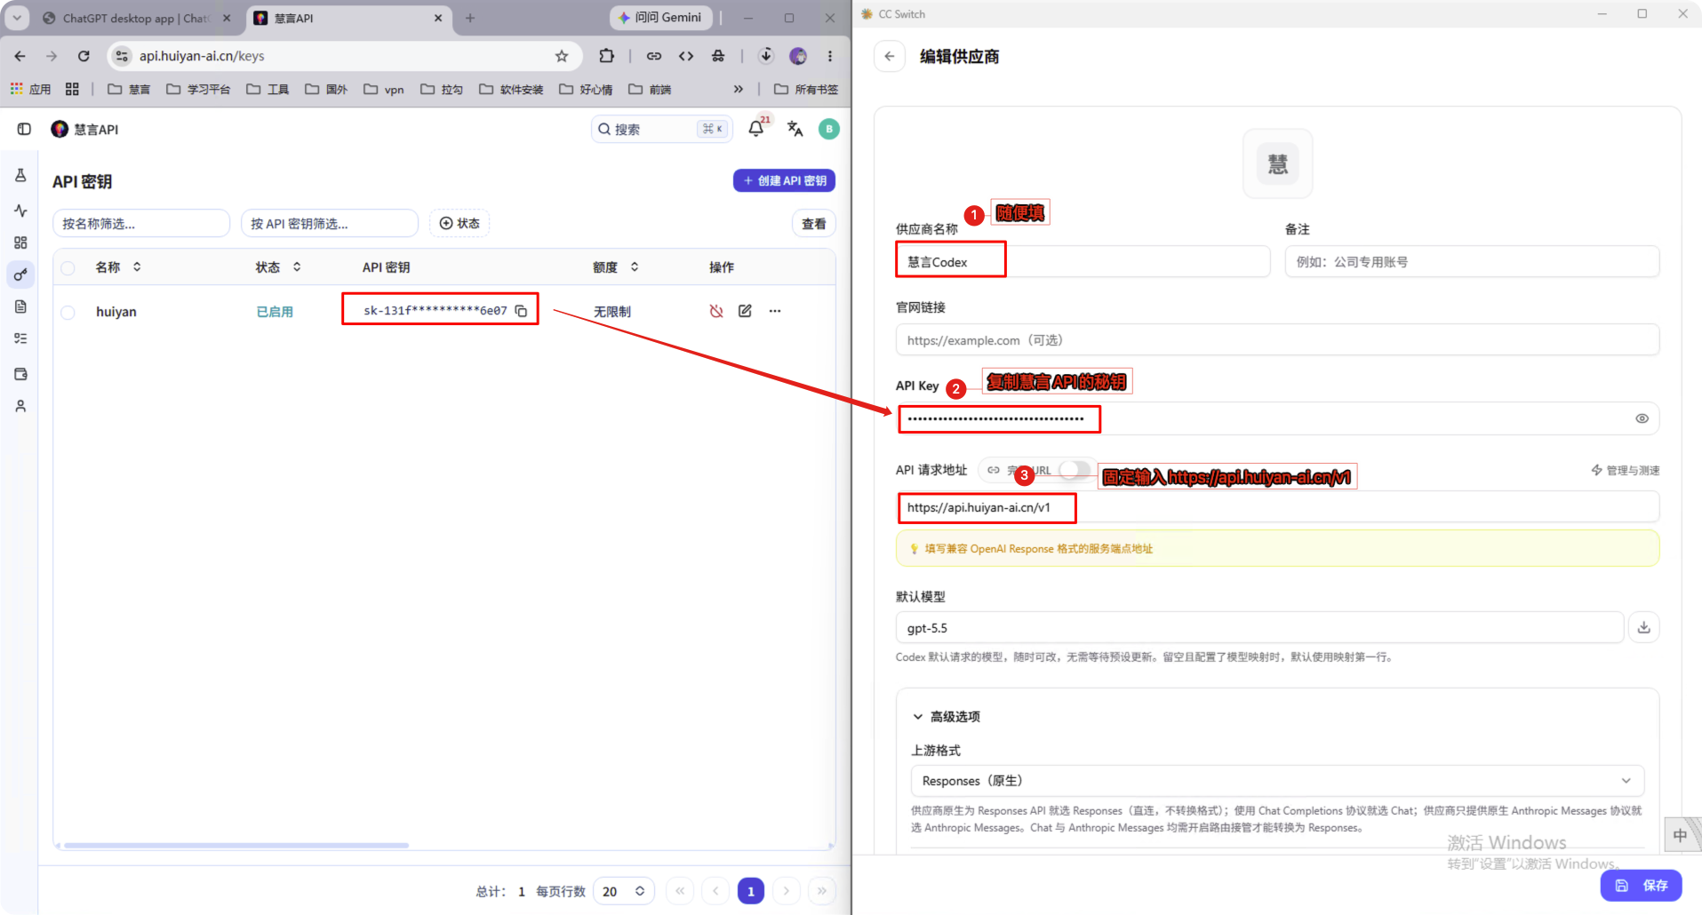Screen dimensions: 1702x915
Task: Go back from 编辑供应商 page
Action: [890, 56]
